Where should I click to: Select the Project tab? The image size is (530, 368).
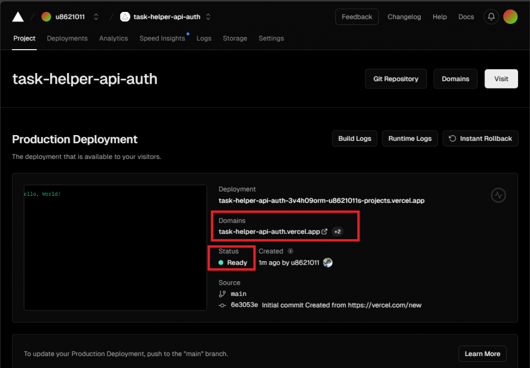click(24, 38)
